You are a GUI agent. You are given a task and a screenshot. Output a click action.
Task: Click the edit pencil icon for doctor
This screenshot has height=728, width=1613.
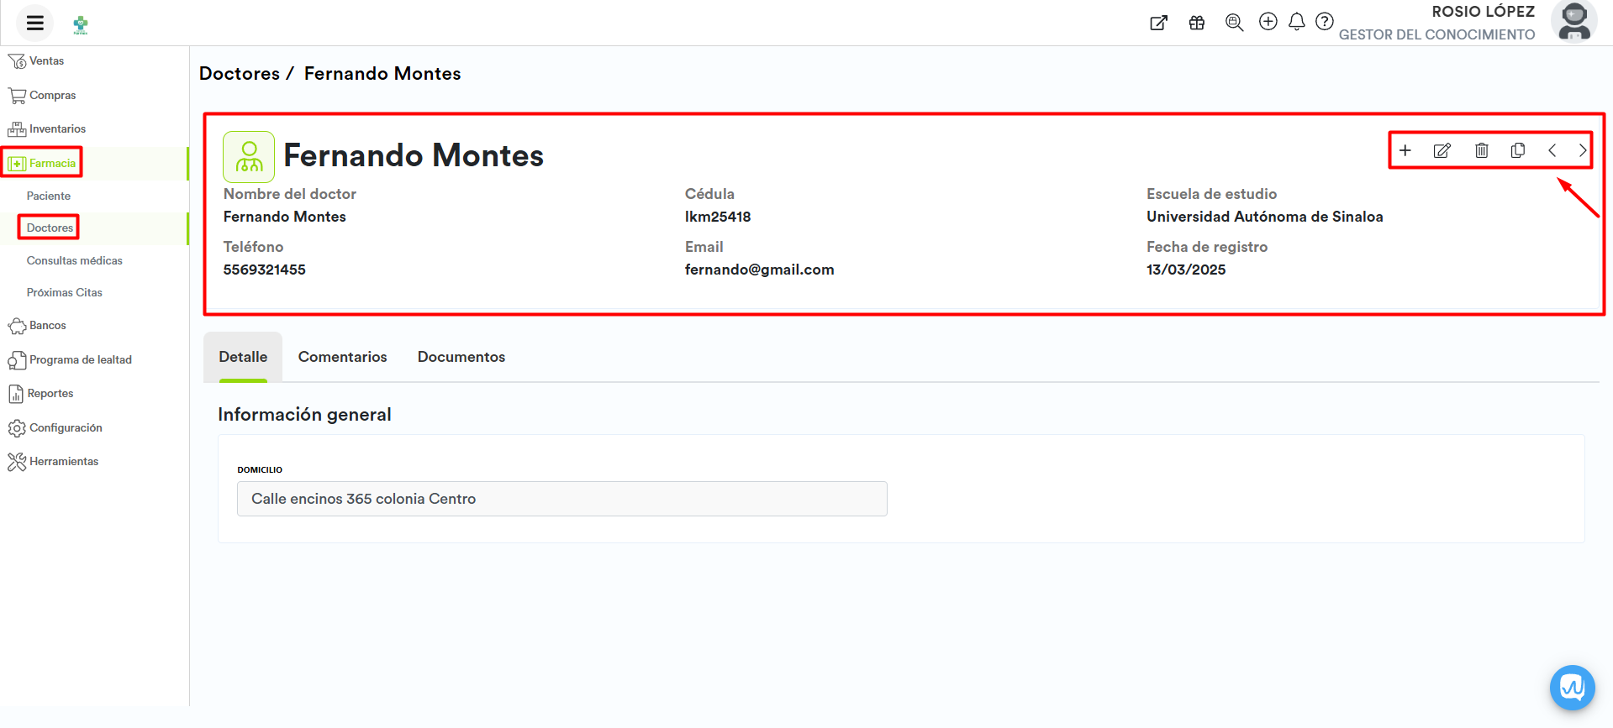(1442, 151)
